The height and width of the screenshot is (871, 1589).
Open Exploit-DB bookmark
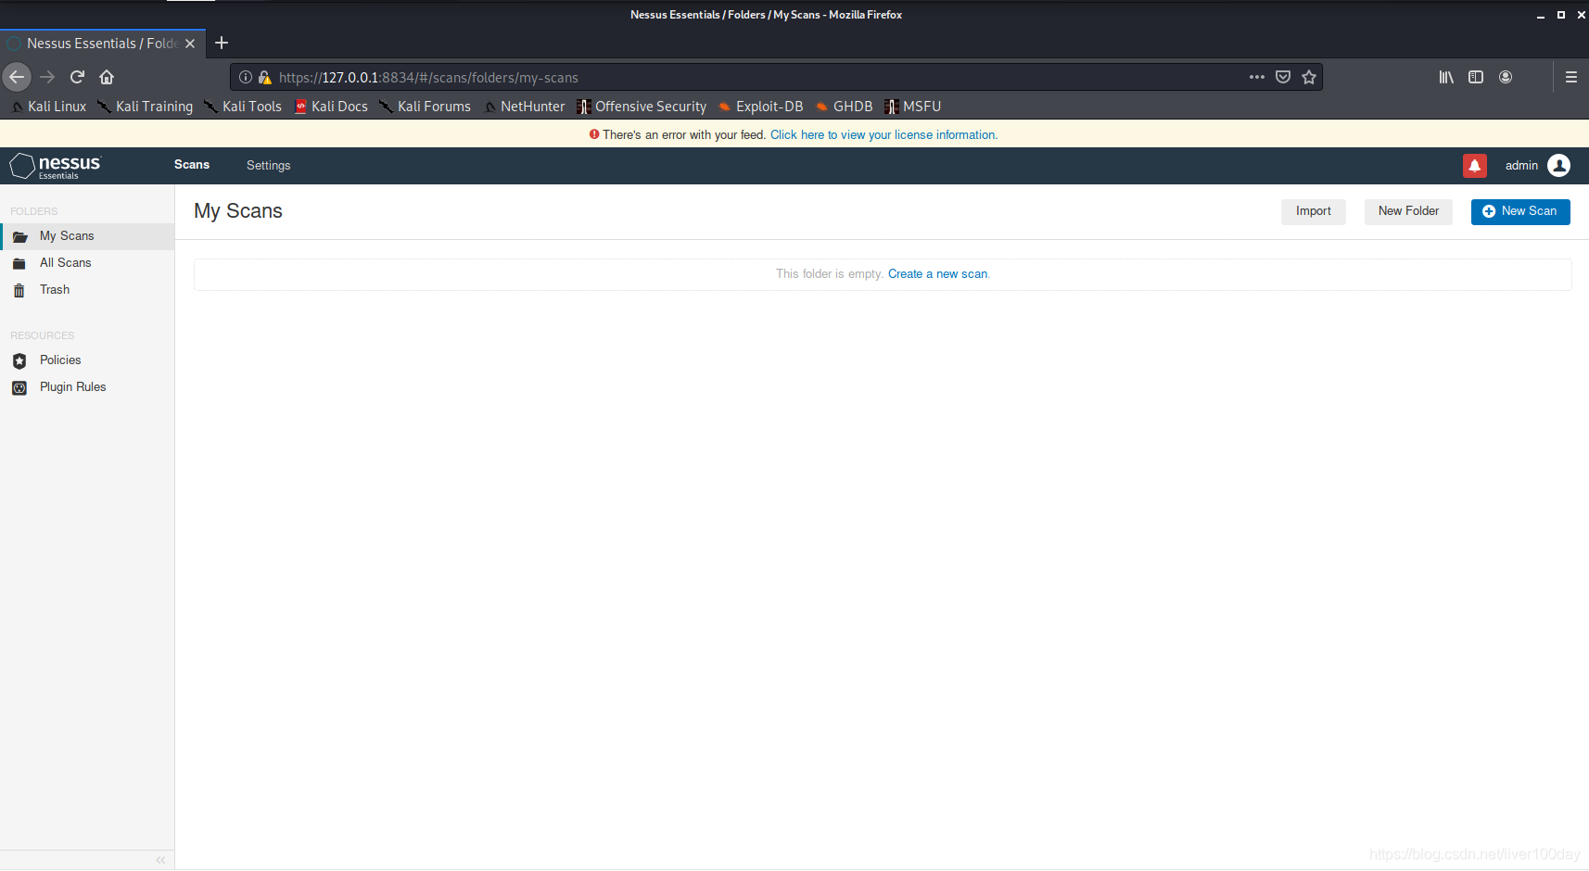(x=760, y=107)
